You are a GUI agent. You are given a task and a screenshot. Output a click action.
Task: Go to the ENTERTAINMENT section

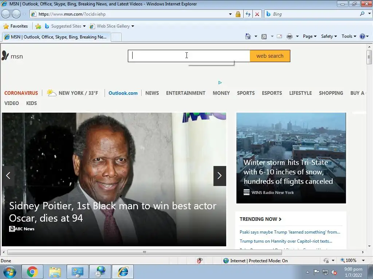[x=185, y=93]
